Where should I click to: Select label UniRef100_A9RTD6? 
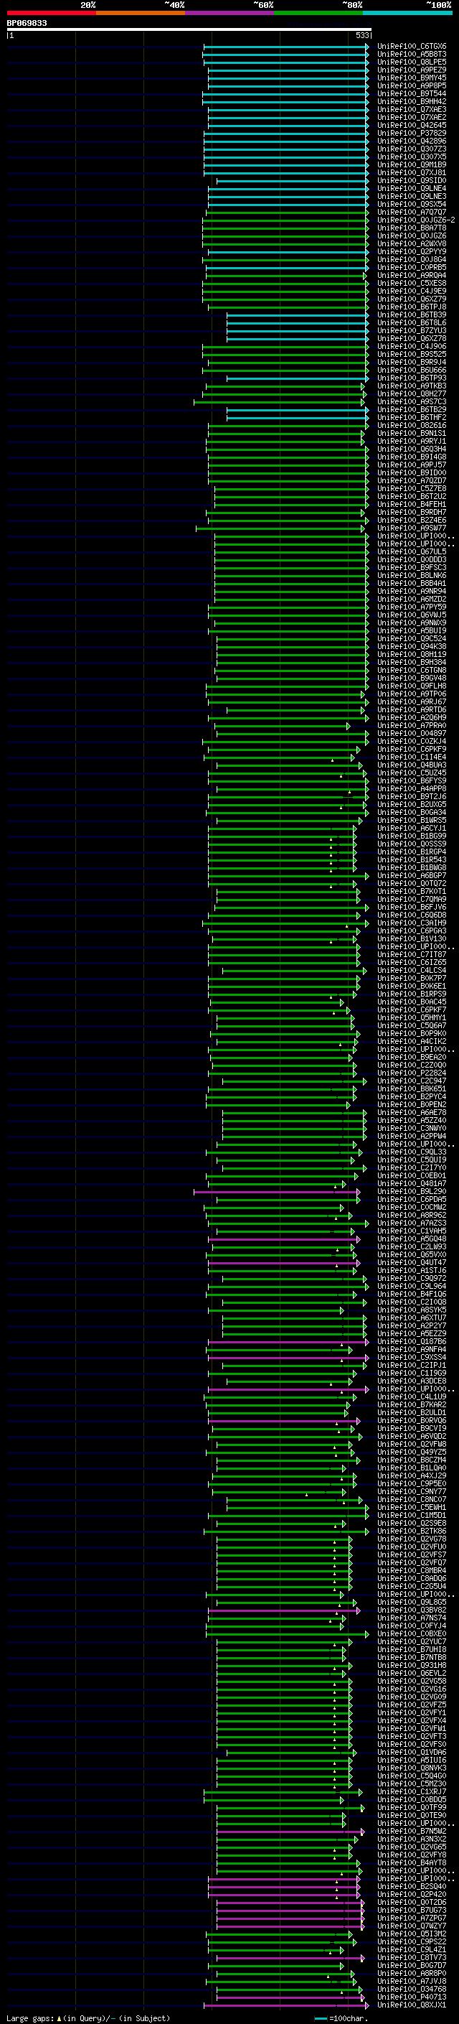412,709
